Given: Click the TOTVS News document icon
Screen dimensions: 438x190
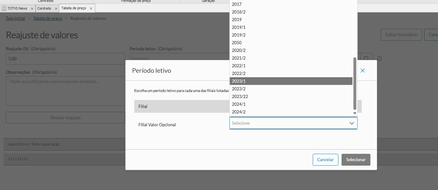Looking at the screenshot, I should [x=4, y=8].
